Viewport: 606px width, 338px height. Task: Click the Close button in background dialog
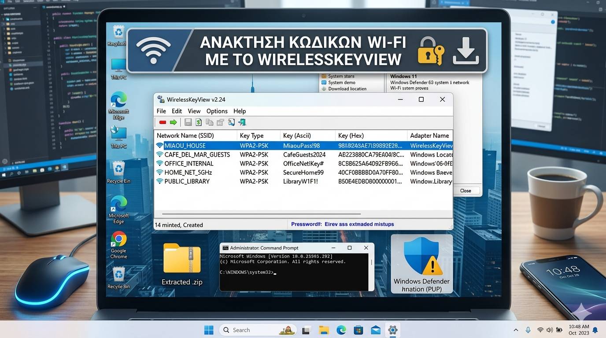[x=466, y=191]
